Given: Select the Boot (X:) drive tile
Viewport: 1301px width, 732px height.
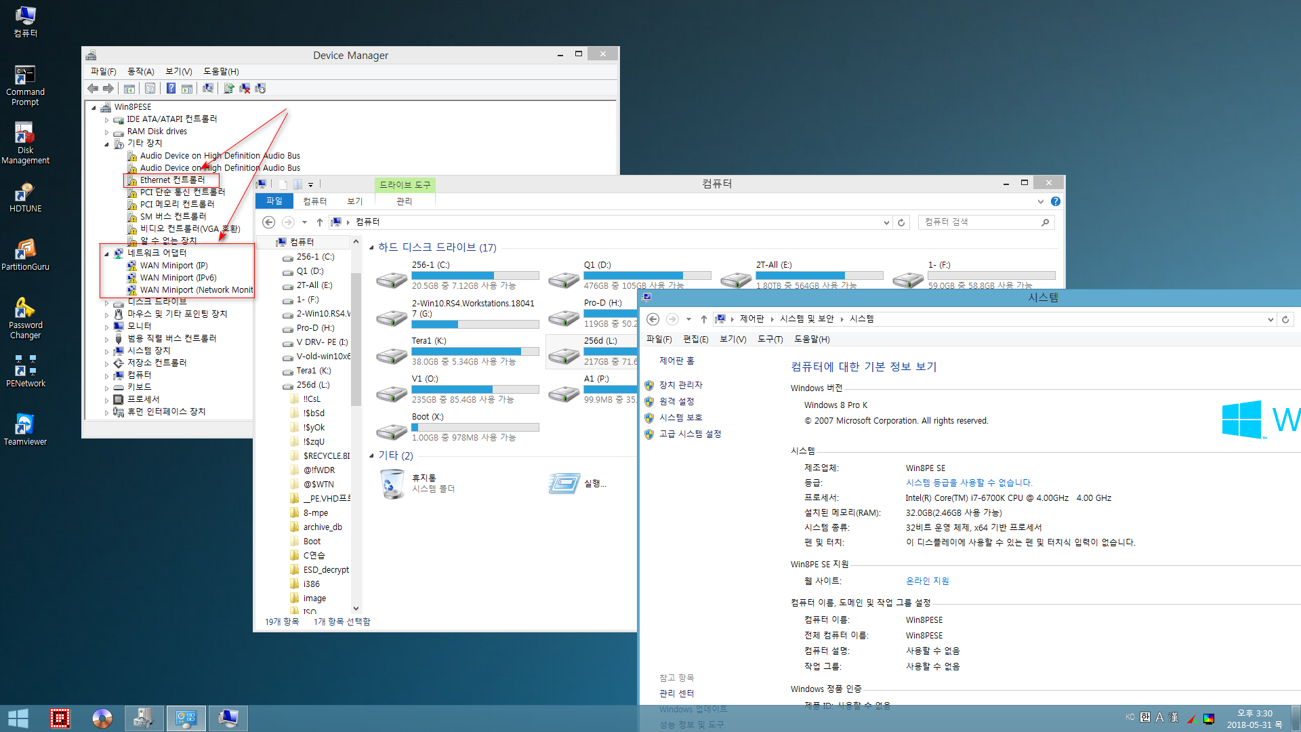Looking at the screenshot, I should (457, 427).
